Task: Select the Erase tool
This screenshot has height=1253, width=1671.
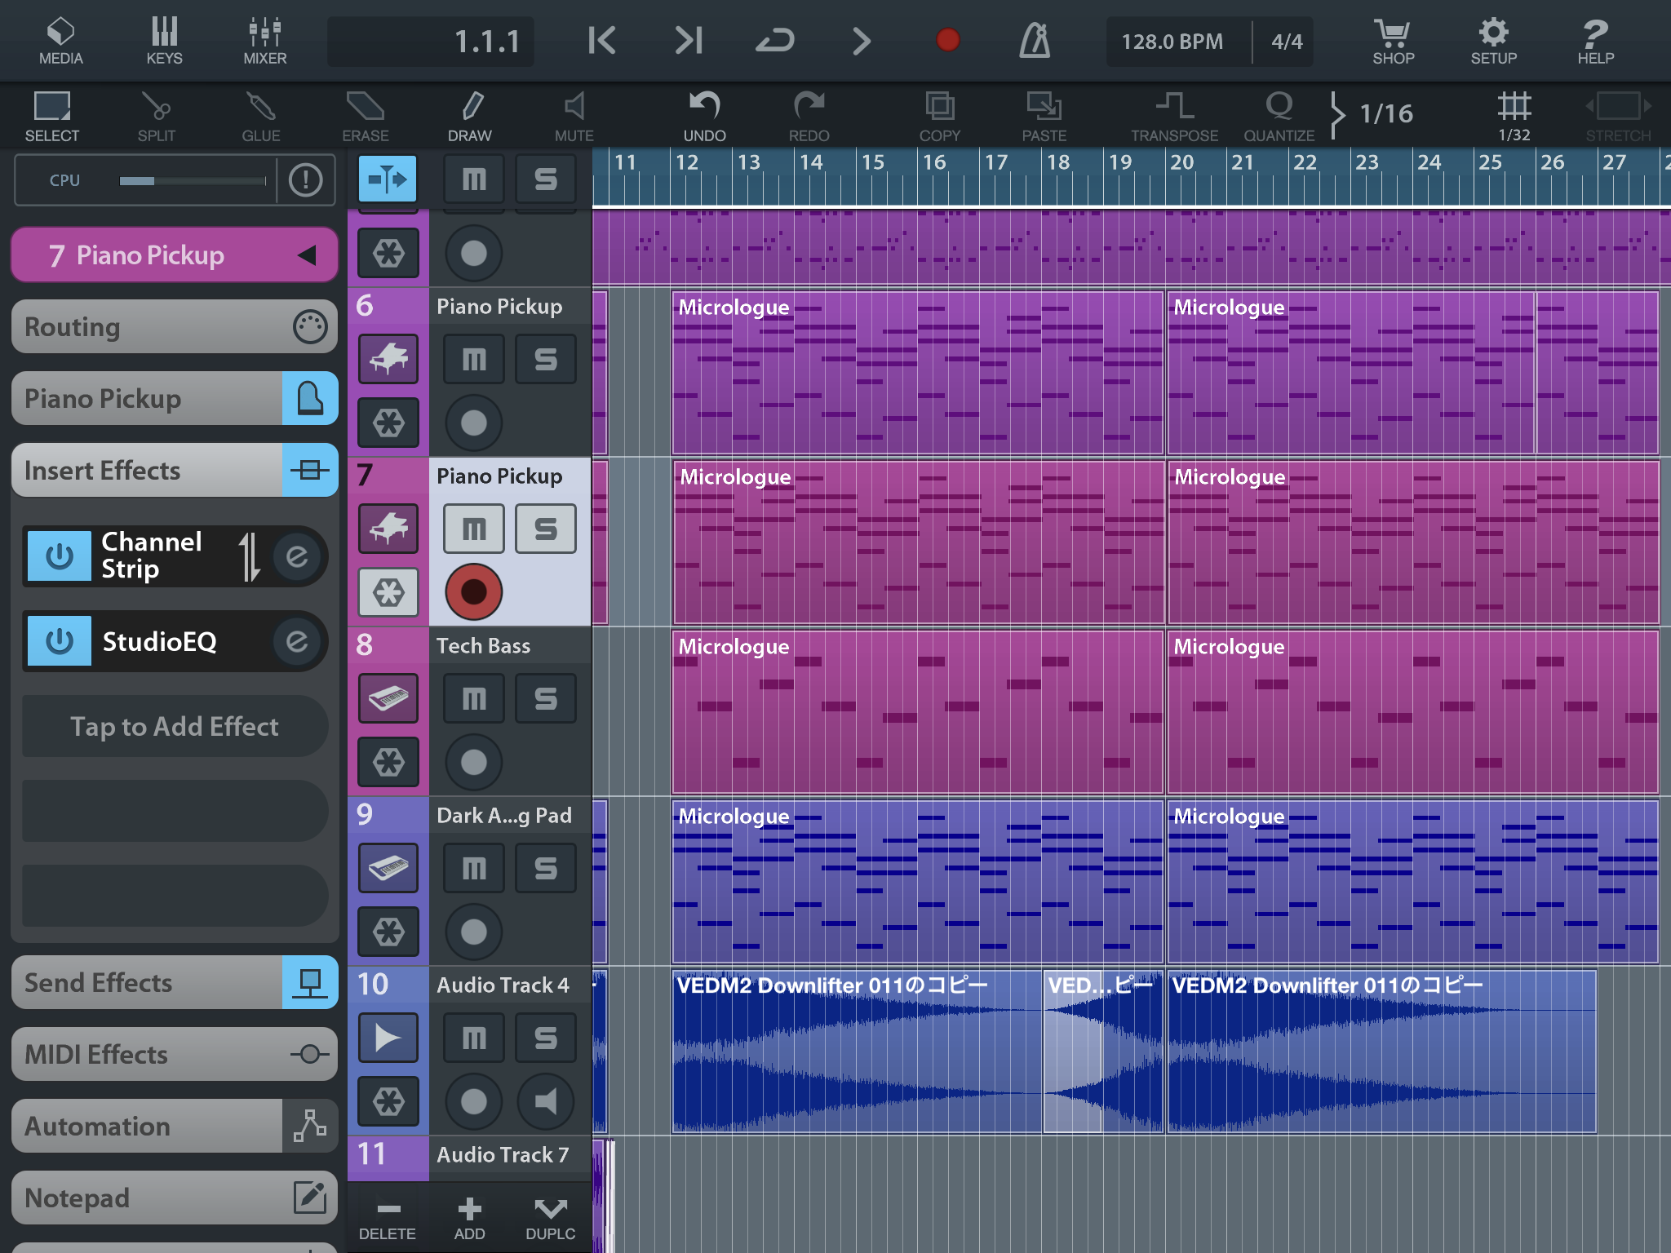Action: (365, 114)
